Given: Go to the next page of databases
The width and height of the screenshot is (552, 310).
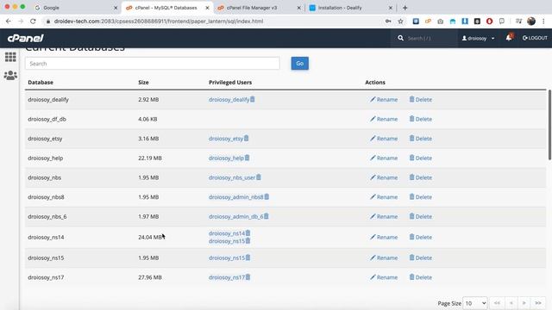Looking at the screenshot, I should (x=524, y=303).
